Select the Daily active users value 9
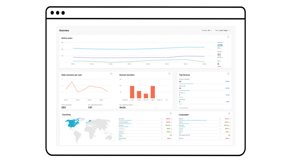This screenshot has height=160, width=293. coord(218,64)
